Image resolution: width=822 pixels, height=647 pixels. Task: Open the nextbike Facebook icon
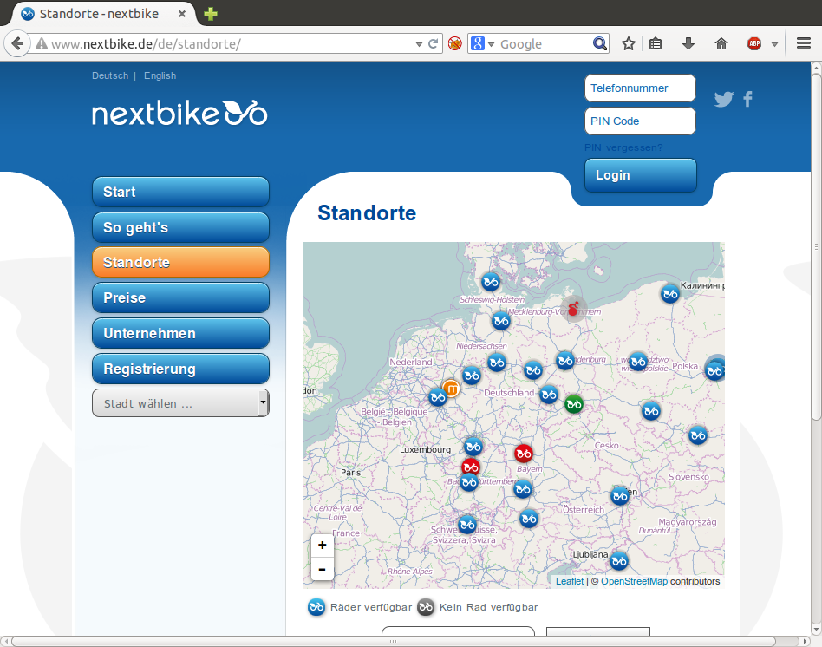748,99
